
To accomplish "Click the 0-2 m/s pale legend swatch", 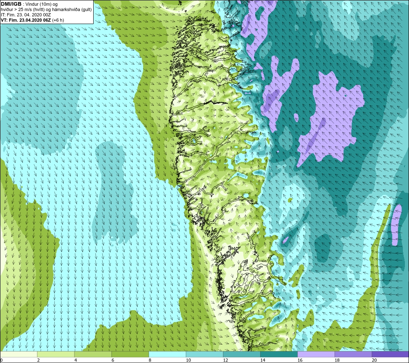I will (x=19, y=354).
